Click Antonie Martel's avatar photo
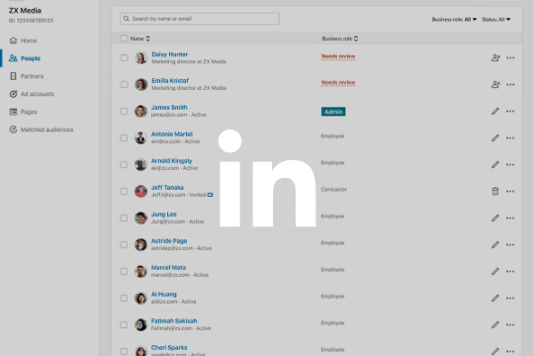The image size is (534, 356). (x=140, y=138)
